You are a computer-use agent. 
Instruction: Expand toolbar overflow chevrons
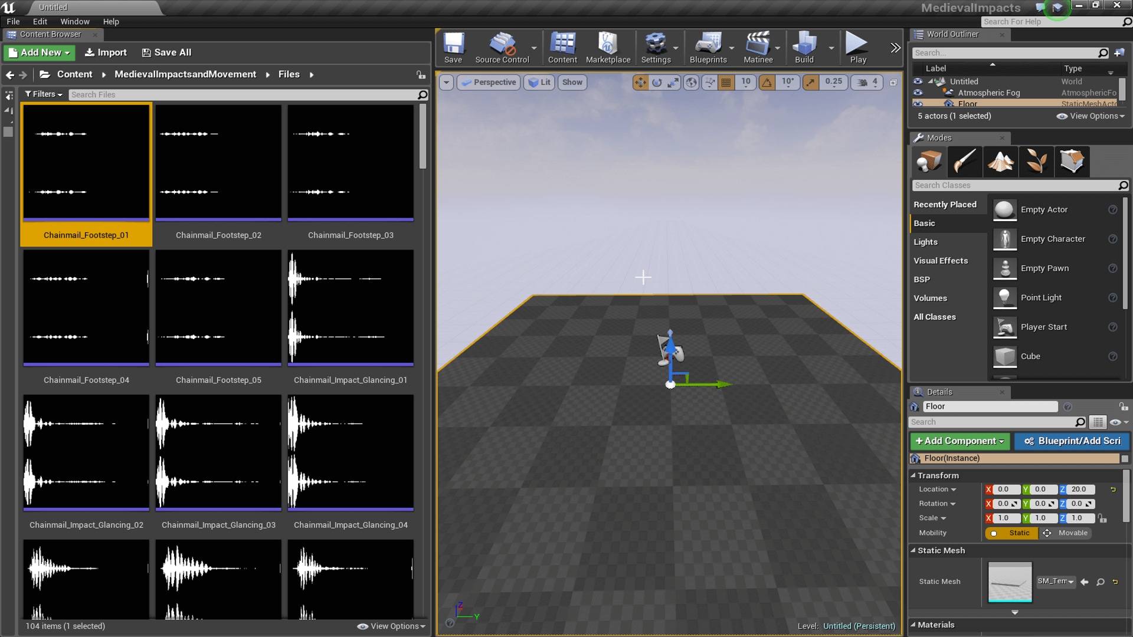point(895,48)
